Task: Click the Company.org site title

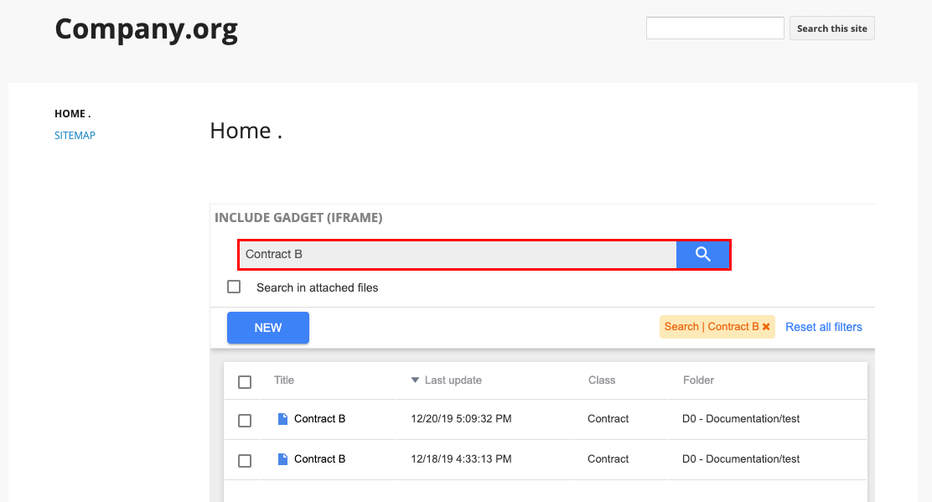Action: (x=146, y=29)
